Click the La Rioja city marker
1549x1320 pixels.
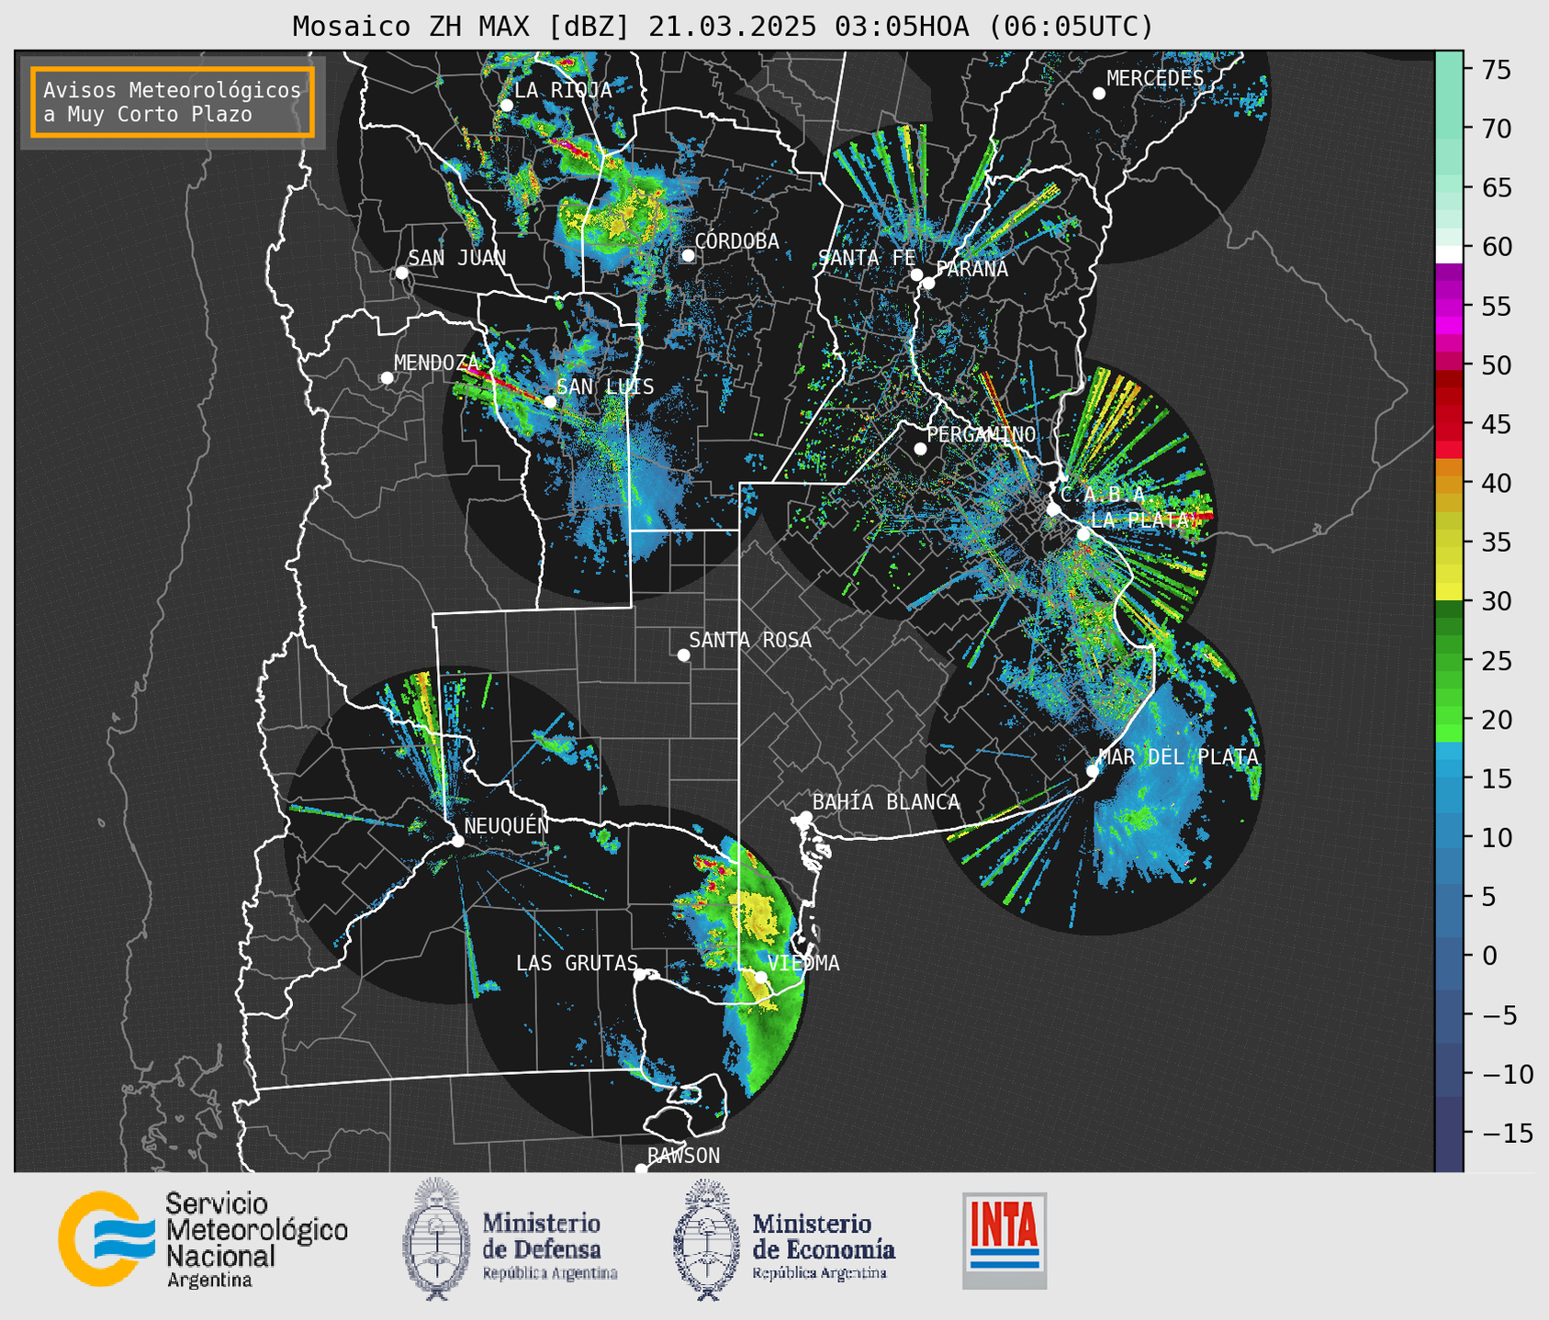pos(507,106)
